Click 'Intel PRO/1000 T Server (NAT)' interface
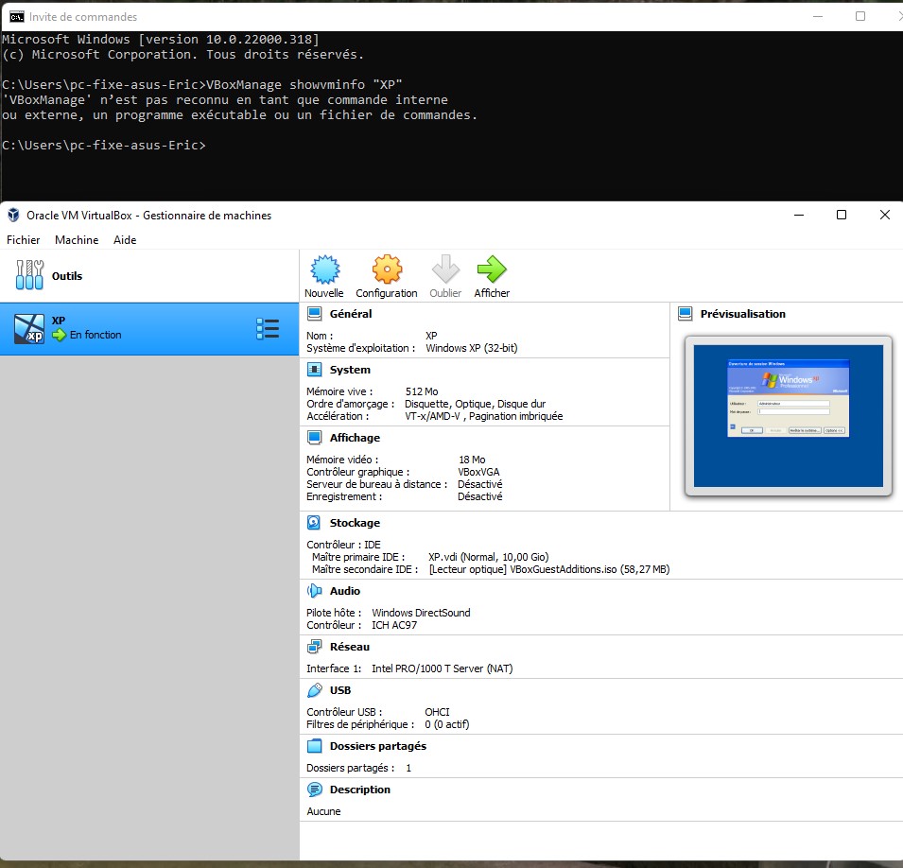The image size is (903, 868). click(x=443, y=668)
